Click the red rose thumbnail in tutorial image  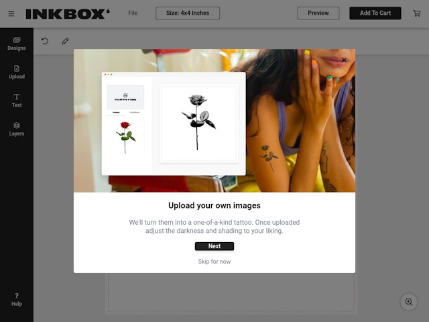pyautogui.click(x=125, y=137)
